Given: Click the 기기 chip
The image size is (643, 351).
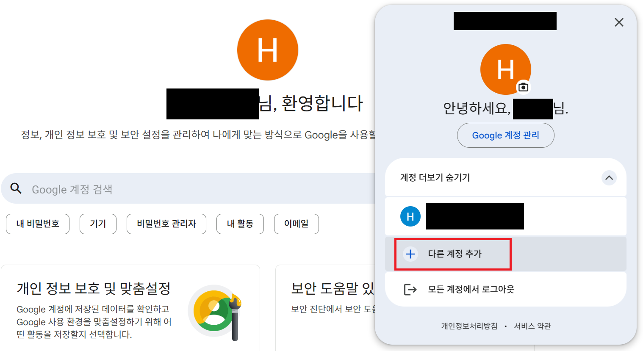Looking at the screenshot, I should pos(98,224).
